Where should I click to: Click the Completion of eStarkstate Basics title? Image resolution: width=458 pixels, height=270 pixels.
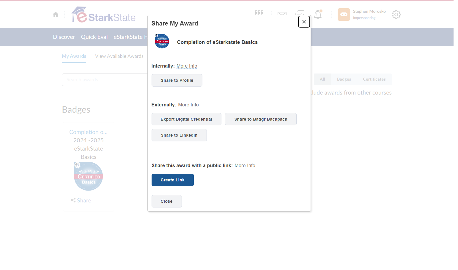pyautogui.click(x=217, y=42)
